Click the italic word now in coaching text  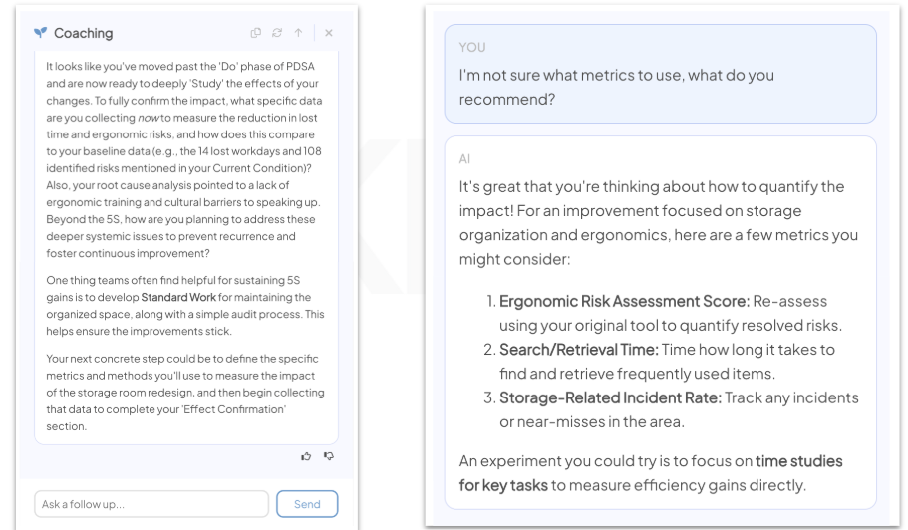(x=149, y=118)
